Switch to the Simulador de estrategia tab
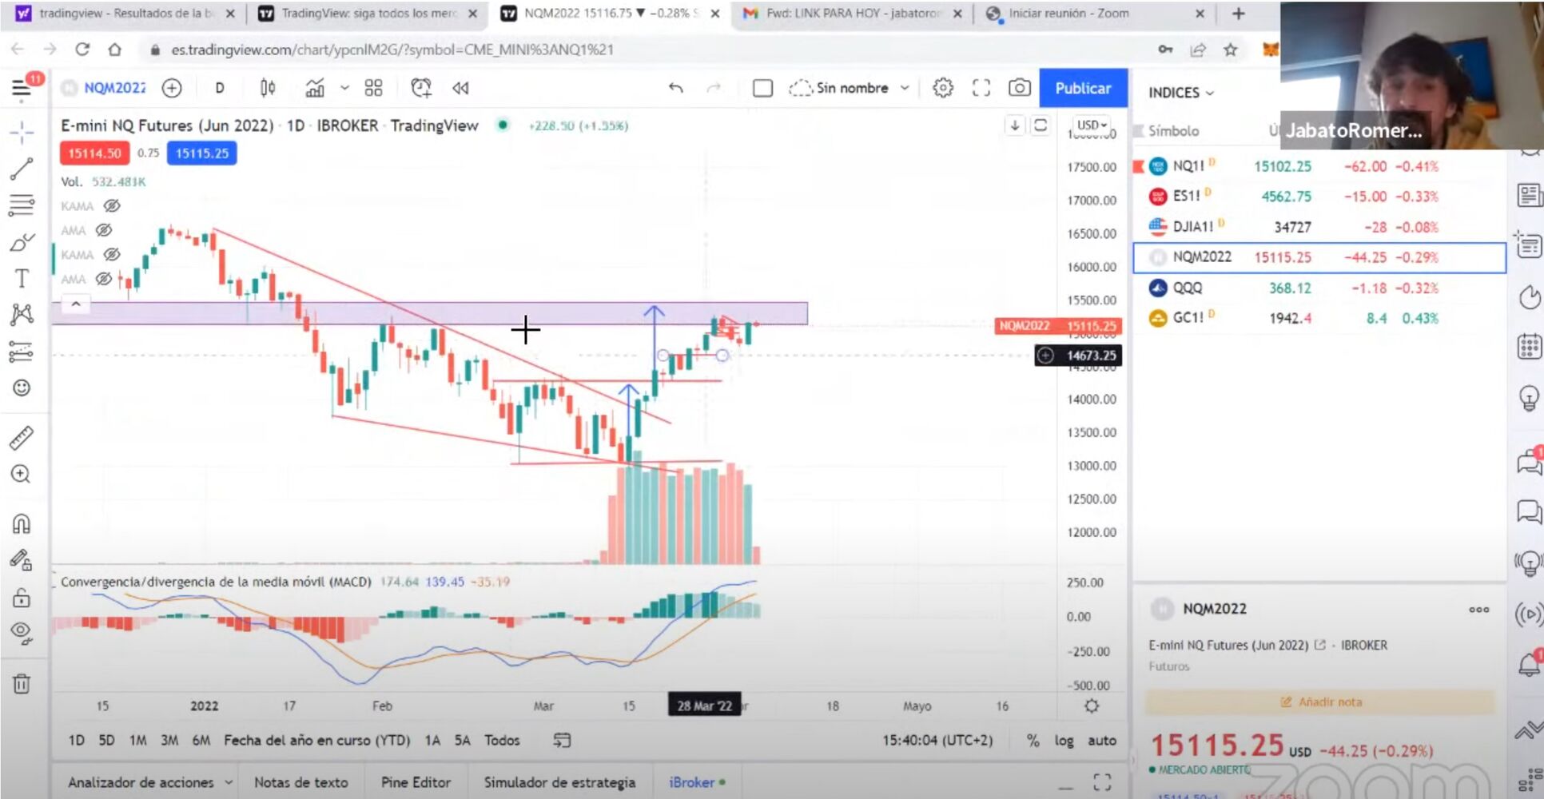The height and width of the screenshot is (799, 1544). click(559, 782)
